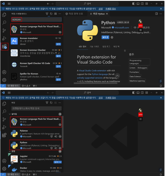Open hamburger menu in top window
165x176 pixels.
point(9,4)
